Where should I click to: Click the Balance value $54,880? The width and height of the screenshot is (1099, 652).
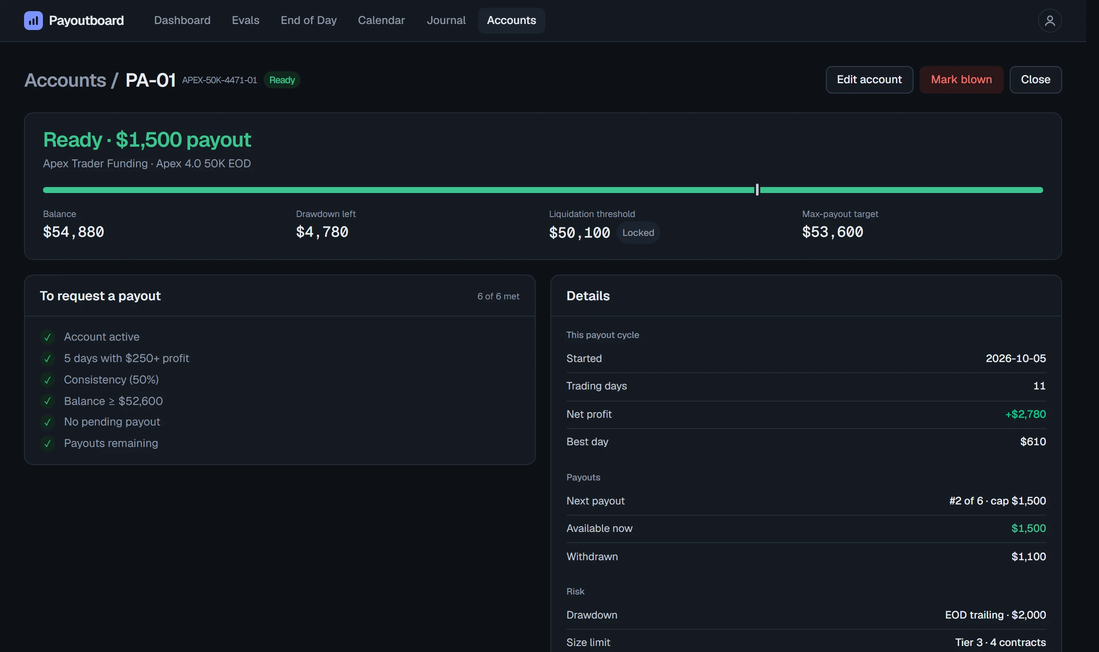coord(73,232)
